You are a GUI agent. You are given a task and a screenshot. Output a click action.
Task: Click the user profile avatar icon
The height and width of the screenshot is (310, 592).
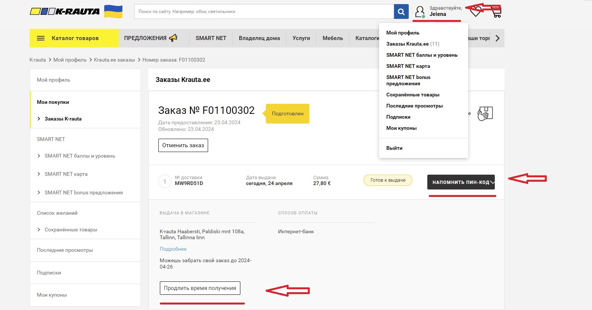pos(420,11)
